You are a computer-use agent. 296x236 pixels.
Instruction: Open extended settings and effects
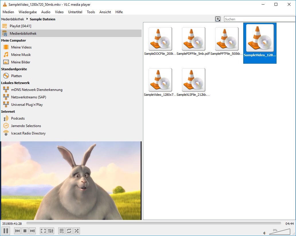pos(50,231)
